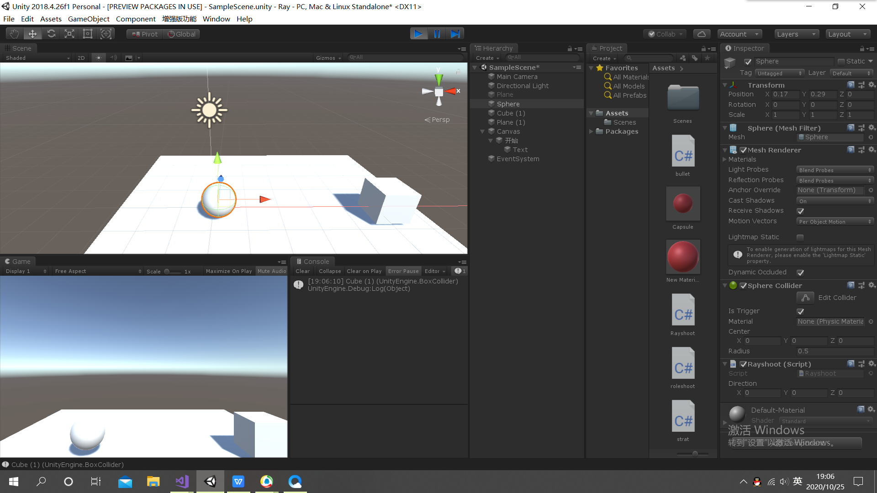Uncheck Is Trigger on the Sphere Collider
Screen dimensions: 877x493
[x=800, y=311]
